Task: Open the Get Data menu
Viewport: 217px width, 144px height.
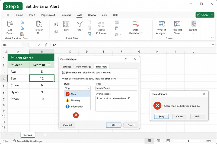Action: tap(10, 28)
